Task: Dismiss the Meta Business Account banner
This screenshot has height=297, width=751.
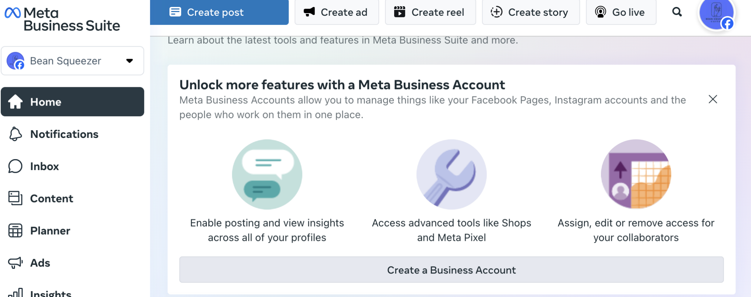Action: [712, 99]
